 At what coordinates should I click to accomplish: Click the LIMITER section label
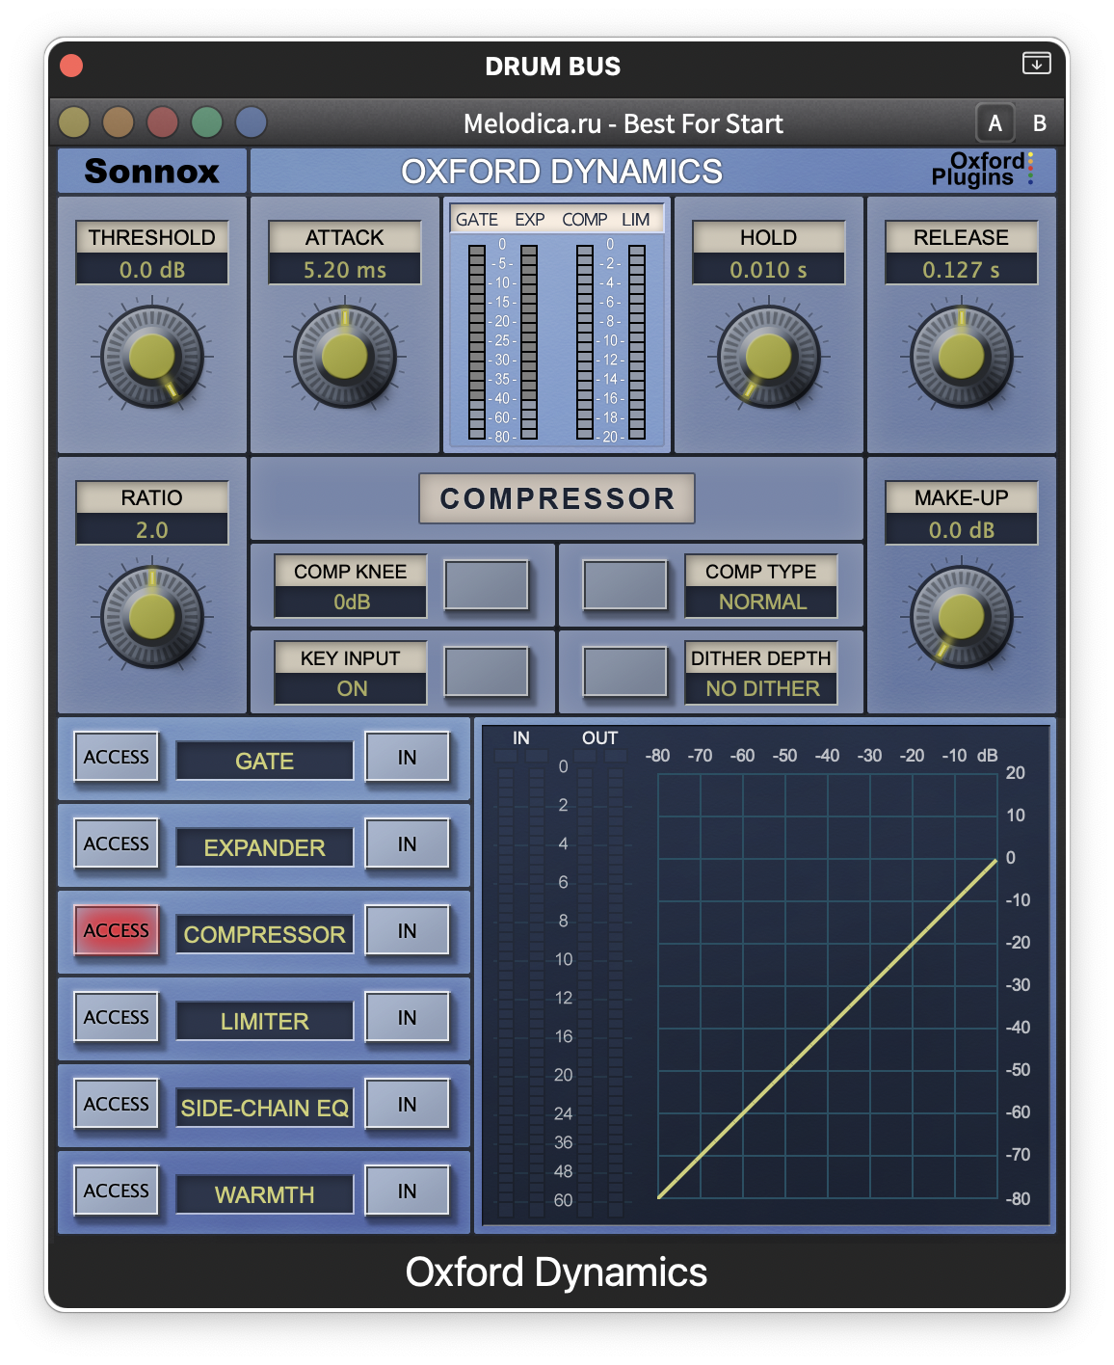[x=265, y=1021]
